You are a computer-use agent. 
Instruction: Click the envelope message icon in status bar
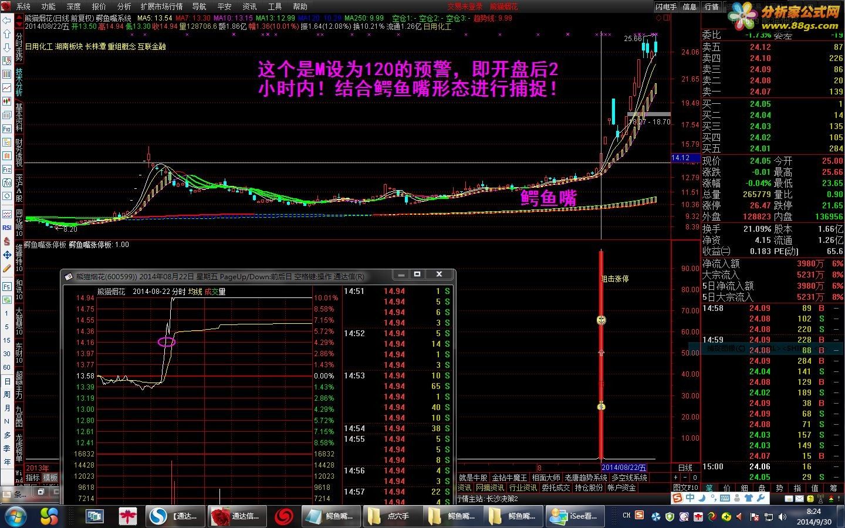coord(799,499)
